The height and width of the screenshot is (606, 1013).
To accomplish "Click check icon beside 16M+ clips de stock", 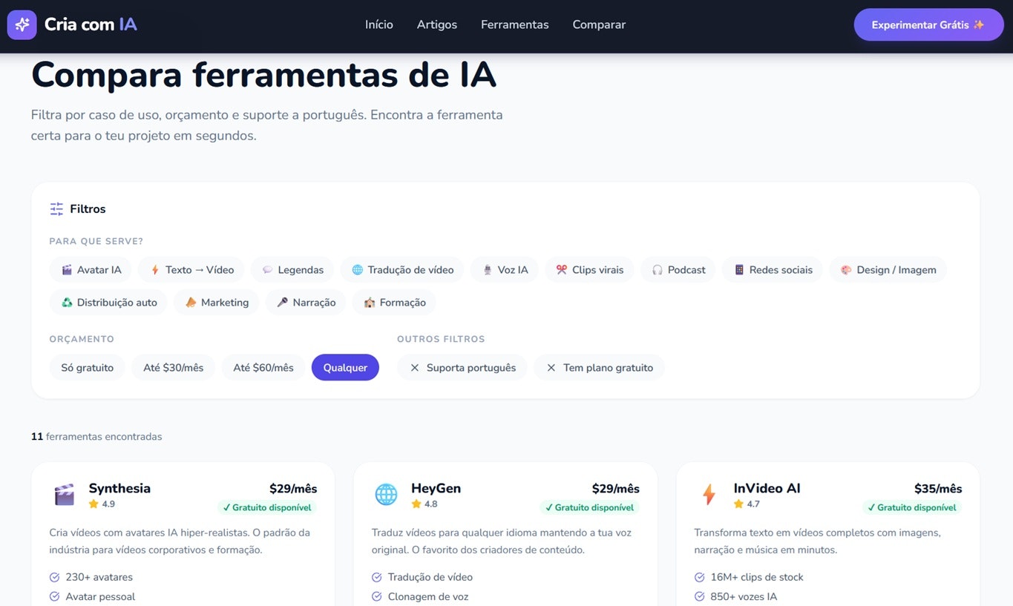I will (699, 577).
